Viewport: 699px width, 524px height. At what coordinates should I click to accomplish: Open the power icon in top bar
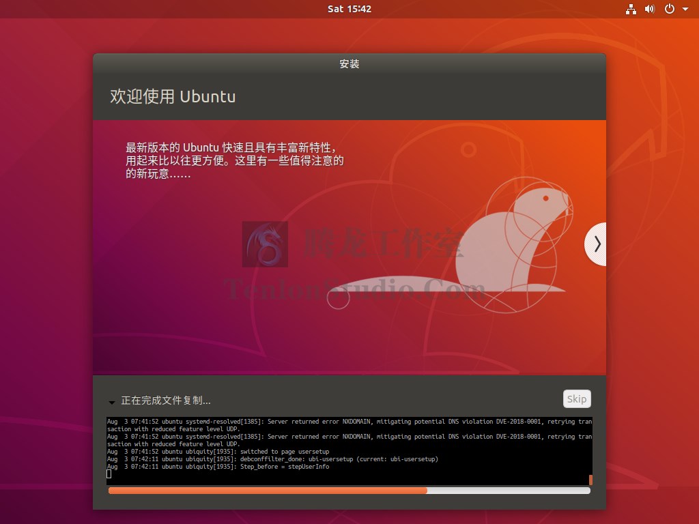[x=670, y=9]
